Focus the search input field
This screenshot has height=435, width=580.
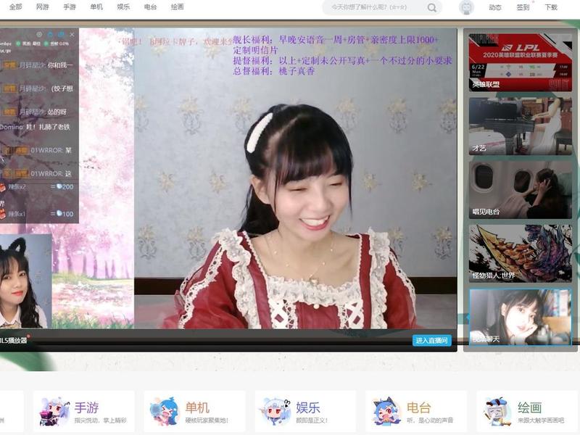click(x=373, y=7)
